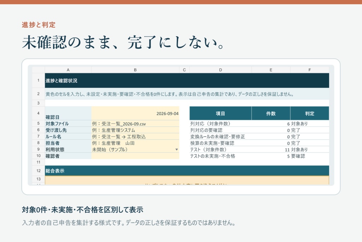
Task: Select column B header
Action: pos(135,70)
